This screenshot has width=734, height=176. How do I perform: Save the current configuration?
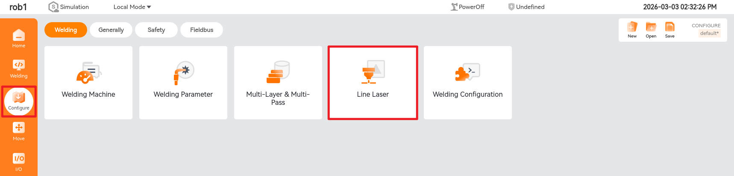[670, 30]
